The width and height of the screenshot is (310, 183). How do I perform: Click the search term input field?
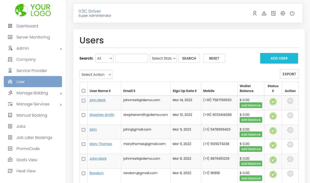[131, 58]
